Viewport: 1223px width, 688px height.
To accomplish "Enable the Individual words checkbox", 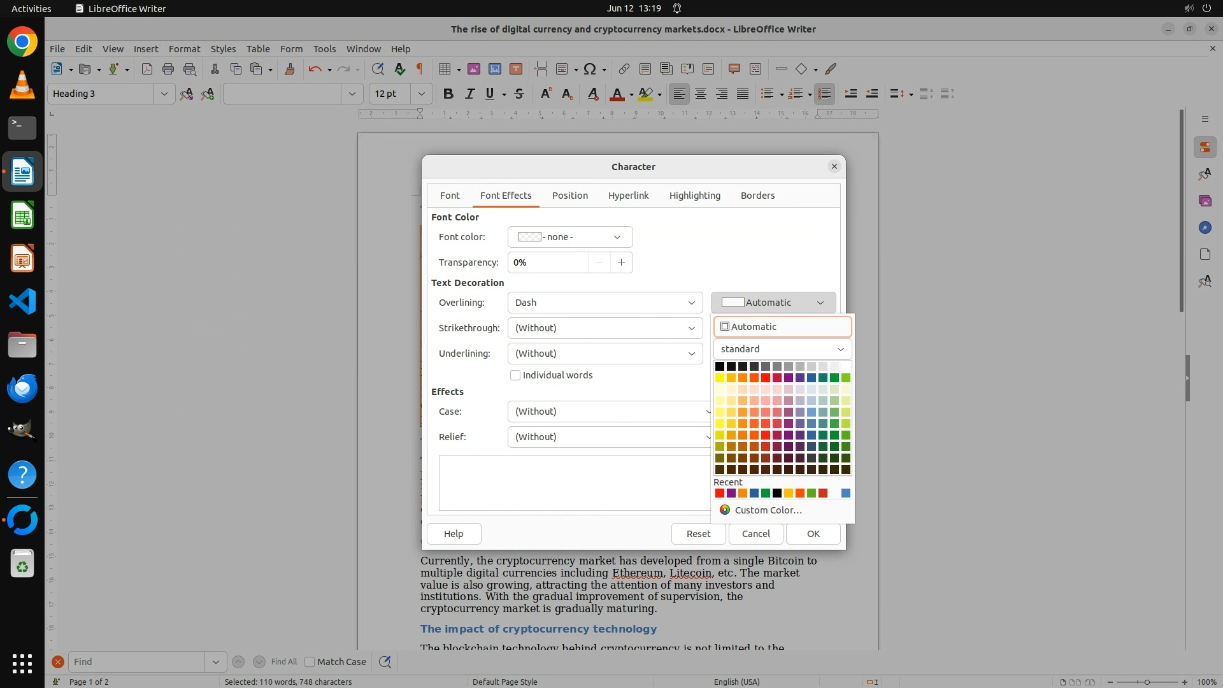I will tap(515, 375).
